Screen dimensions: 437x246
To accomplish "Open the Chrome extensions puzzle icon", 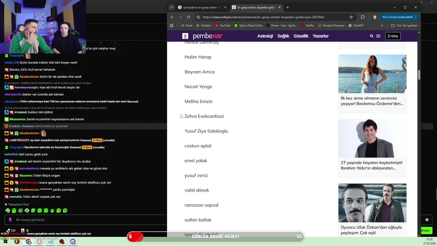I will [x=363, y=17].
